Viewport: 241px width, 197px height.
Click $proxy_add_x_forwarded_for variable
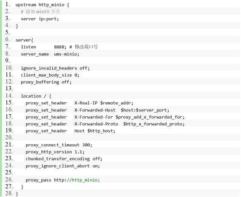[x=150, y=117]
